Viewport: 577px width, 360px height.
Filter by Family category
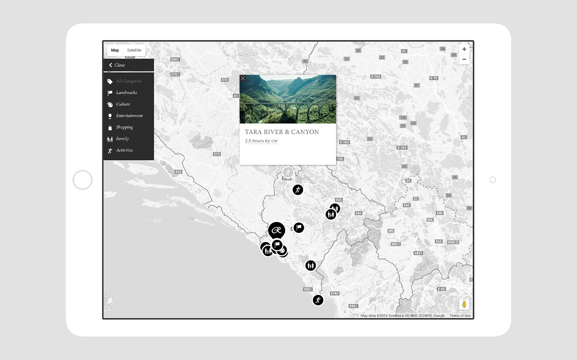pyautogui.click(x=122, y=139)
